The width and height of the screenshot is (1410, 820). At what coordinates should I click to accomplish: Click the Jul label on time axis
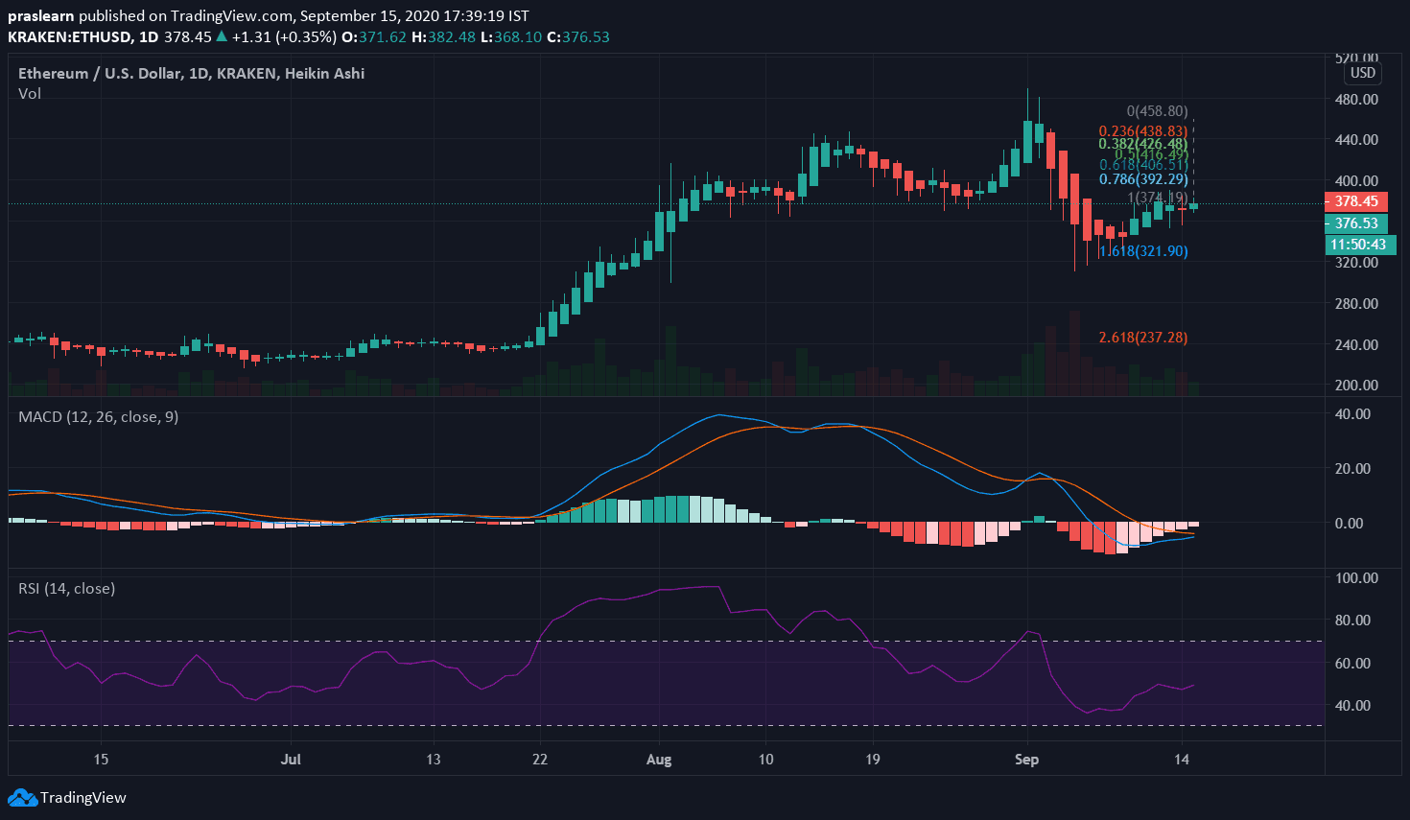pos(291,760)
